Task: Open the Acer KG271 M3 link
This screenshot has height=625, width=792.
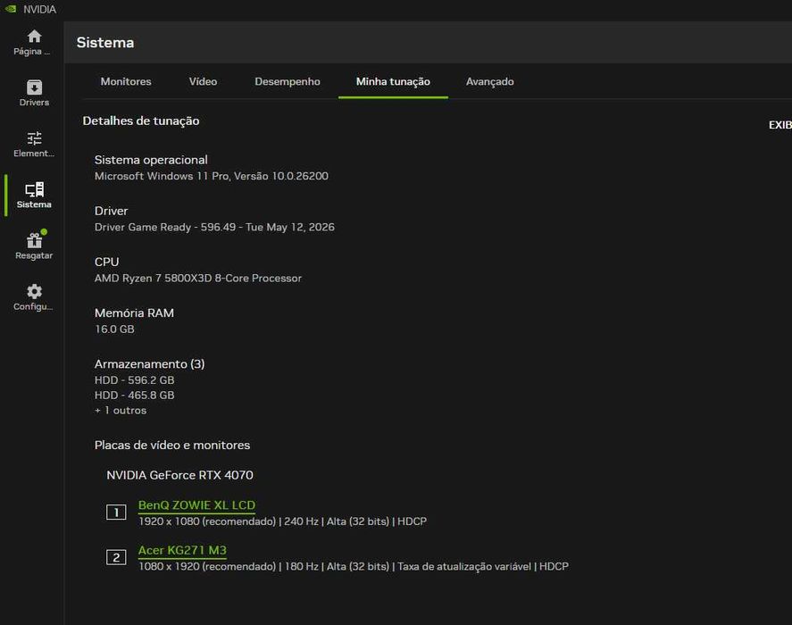Action: (182, 550)
